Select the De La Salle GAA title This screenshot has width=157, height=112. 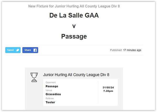(x=74, y=15)
